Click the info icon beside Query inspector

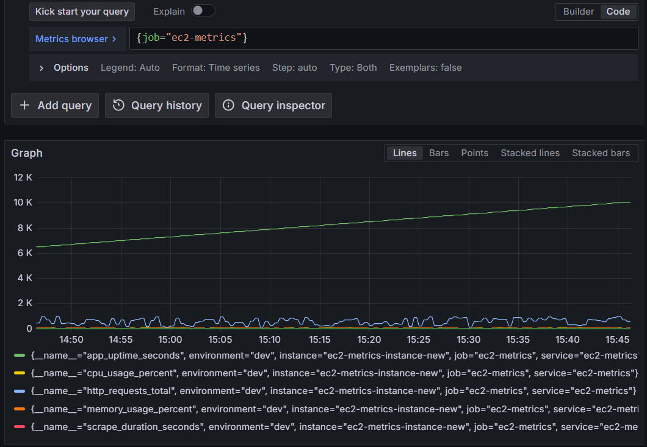click(228, 105)
